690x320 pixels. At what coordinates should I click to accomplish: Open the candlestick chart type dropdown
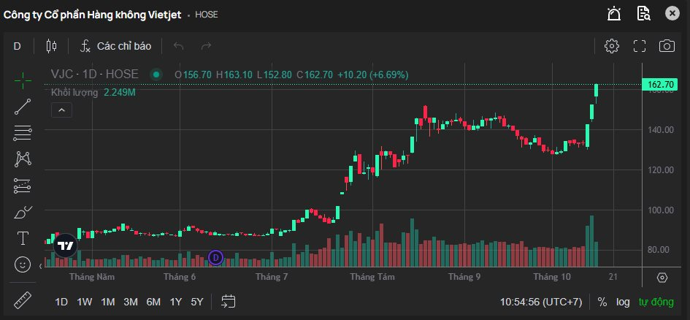[x=51, y=46]
